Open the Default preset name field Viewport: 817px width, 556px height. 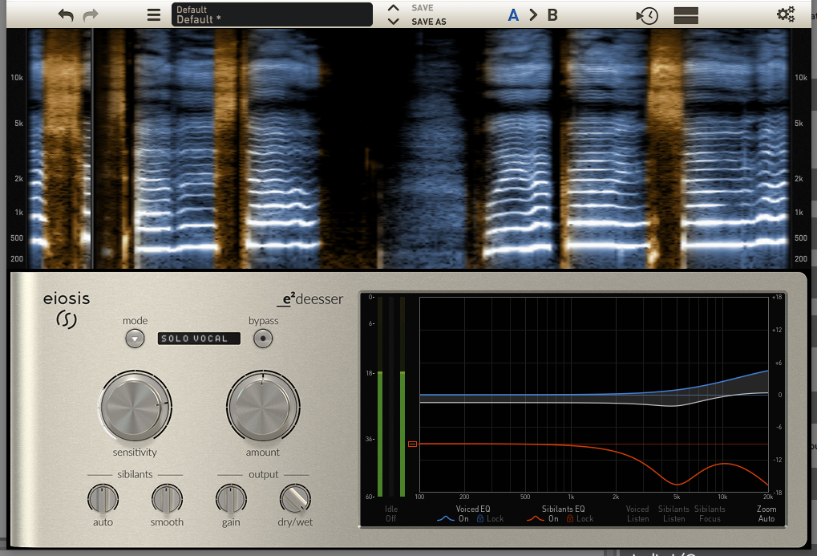tap(272, 14)
